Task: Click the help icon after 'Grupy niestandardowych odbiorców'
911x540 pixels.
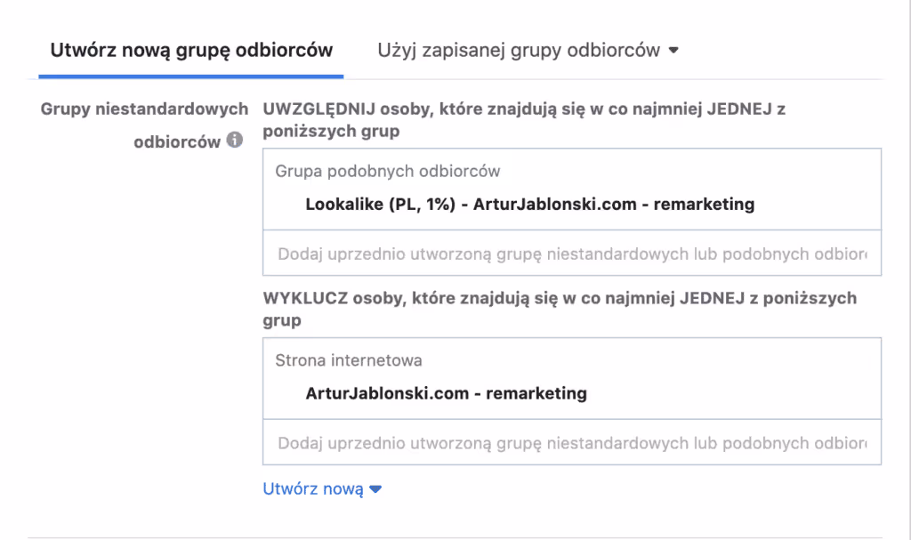Action: 233,139
